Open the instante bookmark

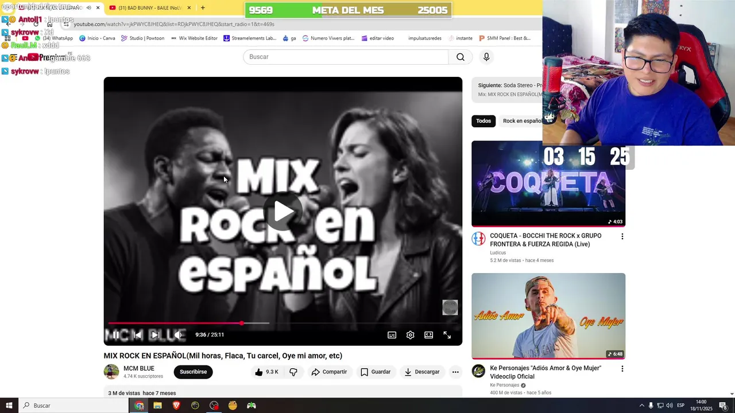click(461, 38)
